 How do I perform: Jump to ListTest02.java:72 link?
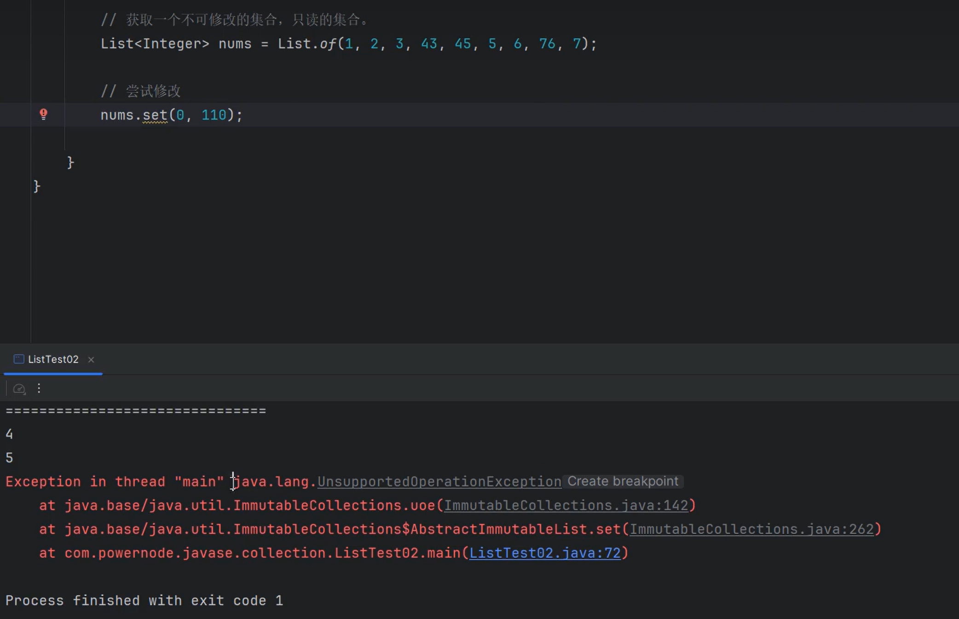545,553
